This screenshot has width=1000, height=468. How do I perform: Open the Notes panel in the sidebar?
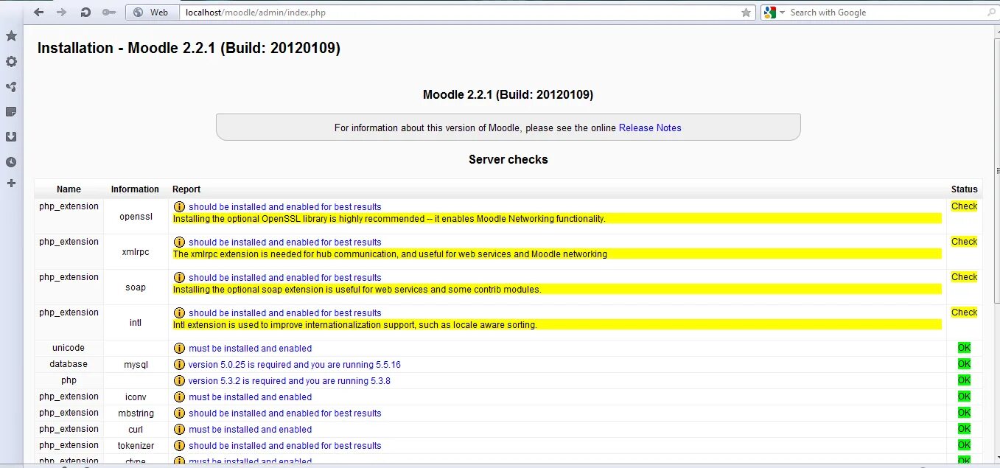pyautogui.click(x=11, y=111)
